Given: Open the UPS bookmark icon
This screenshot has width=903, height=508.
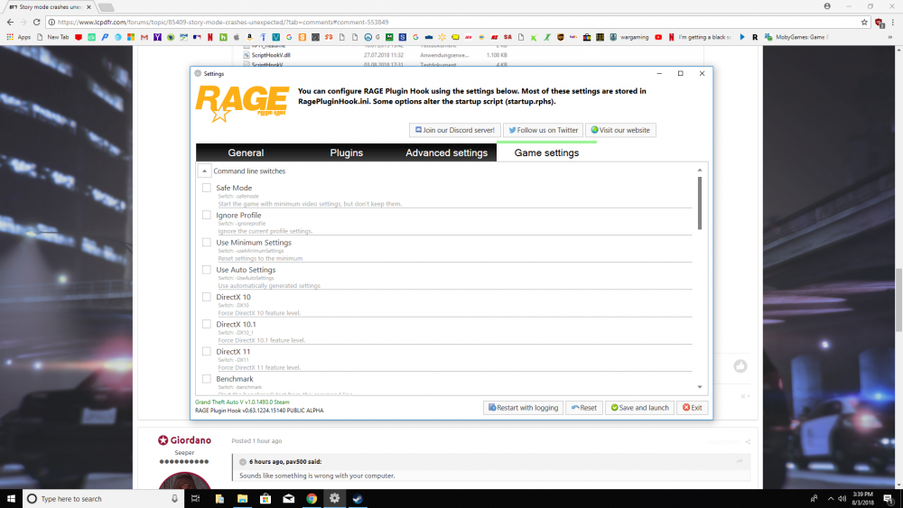Looking at the screenshot, I should tap(561, 37).
